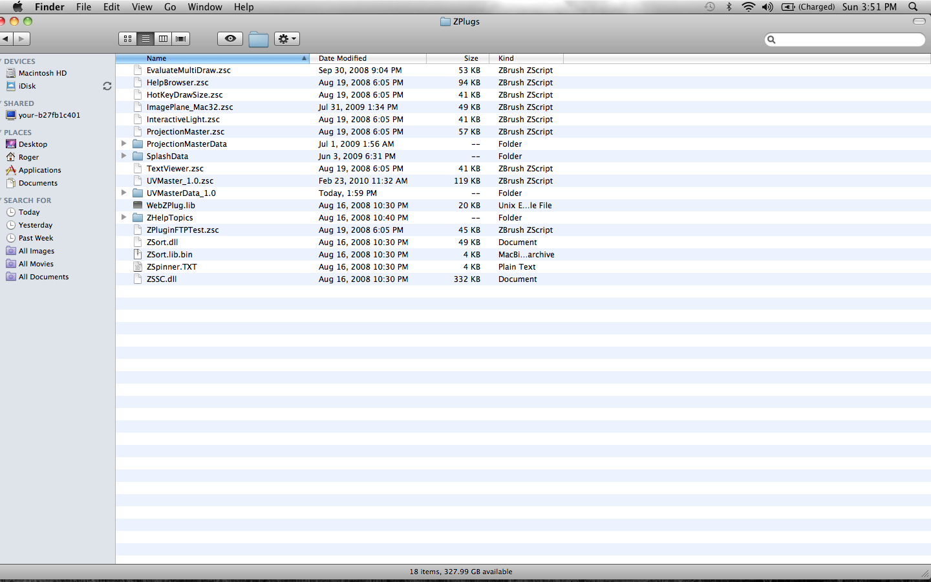Switch to icon view
This screenshot has width=931, height=582.
point(127,39)
